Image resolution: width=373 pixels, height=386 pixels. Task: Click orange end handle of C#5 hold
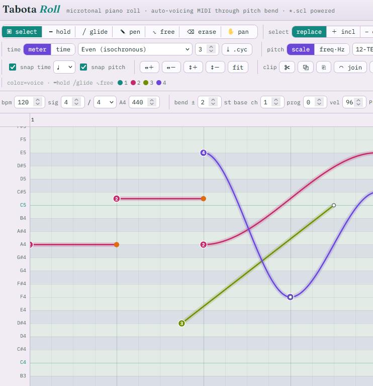pos(203,199)
